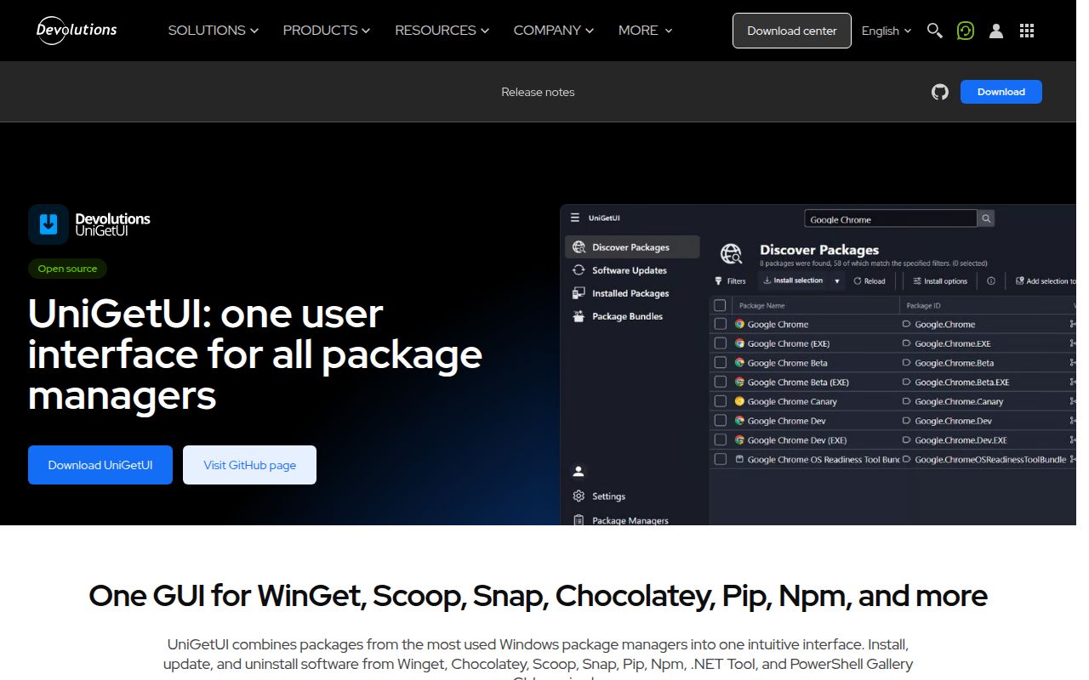1089x680 pixels.
Task: Open the site search magnifier icon
Action: pyautogui.click(x=934, y=31)
